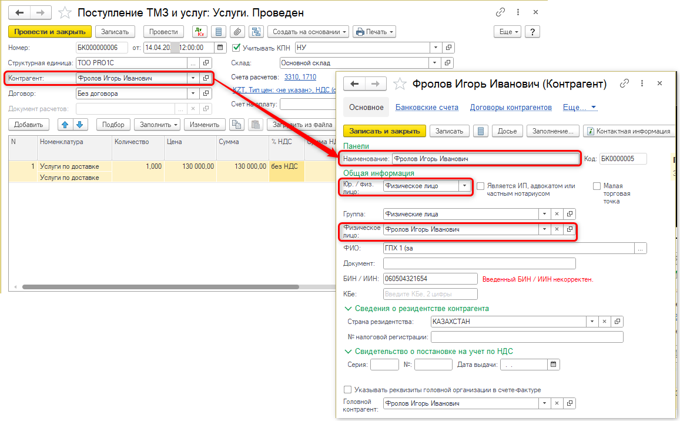
Task: Click into the БИН / ИИН field
Action: (x=430, y=279)
